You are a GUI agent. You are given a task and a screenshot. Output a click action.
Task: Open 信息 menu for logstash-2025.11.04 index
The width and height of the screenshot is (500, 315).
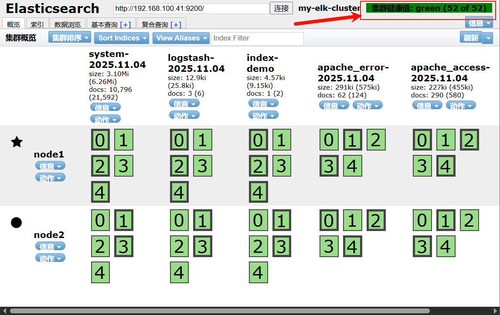184,104
